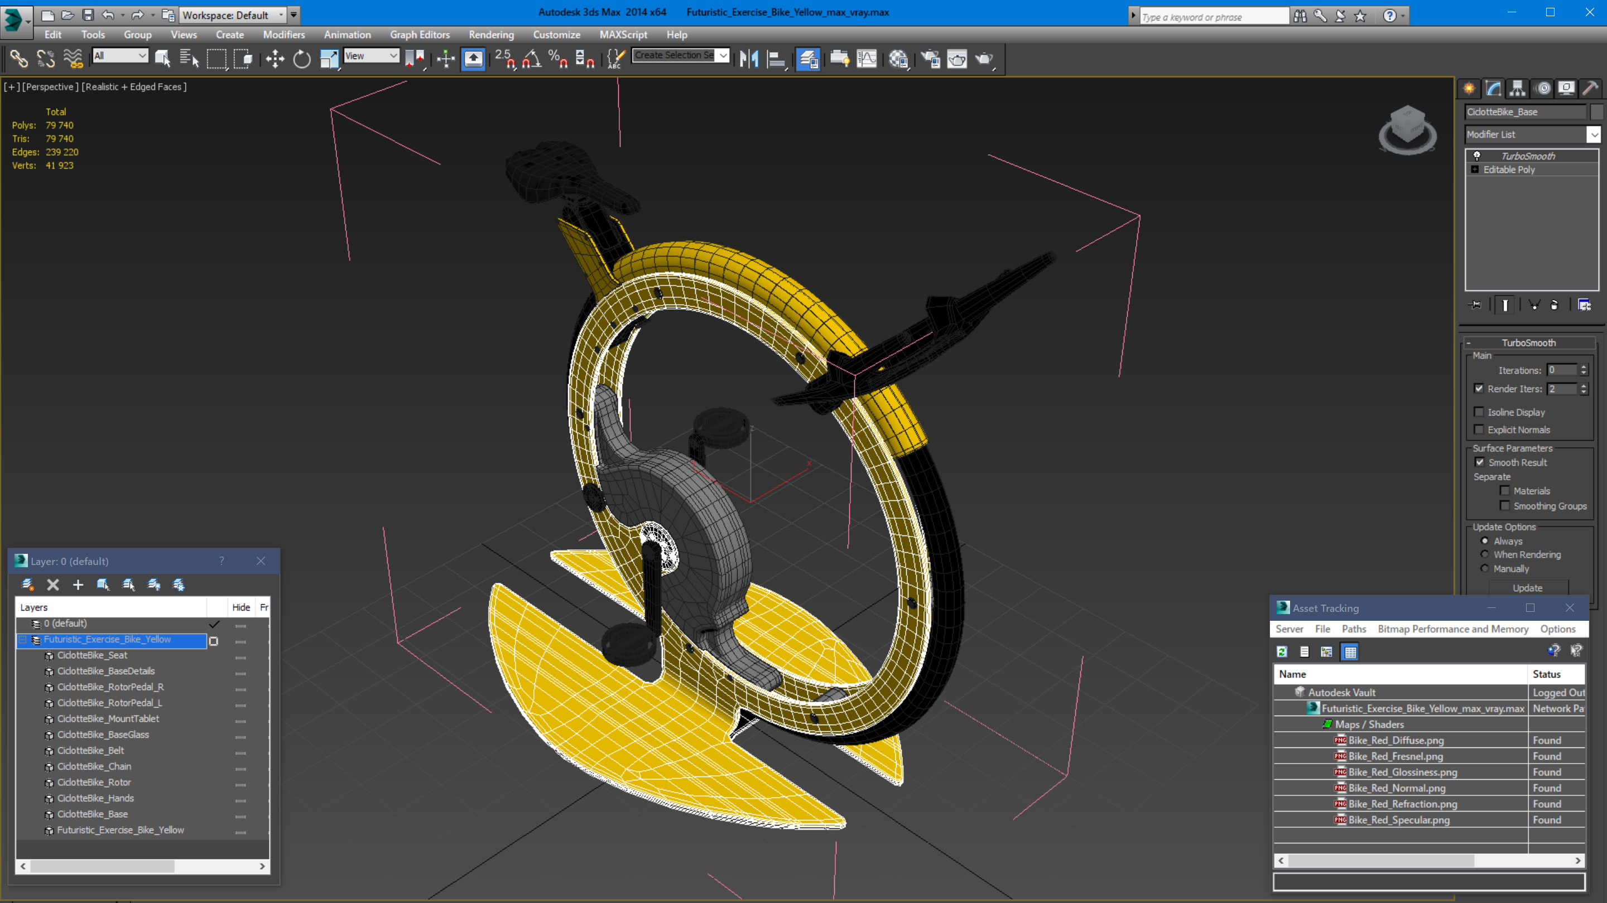Click the ViewCube in the viewport

1407,129
